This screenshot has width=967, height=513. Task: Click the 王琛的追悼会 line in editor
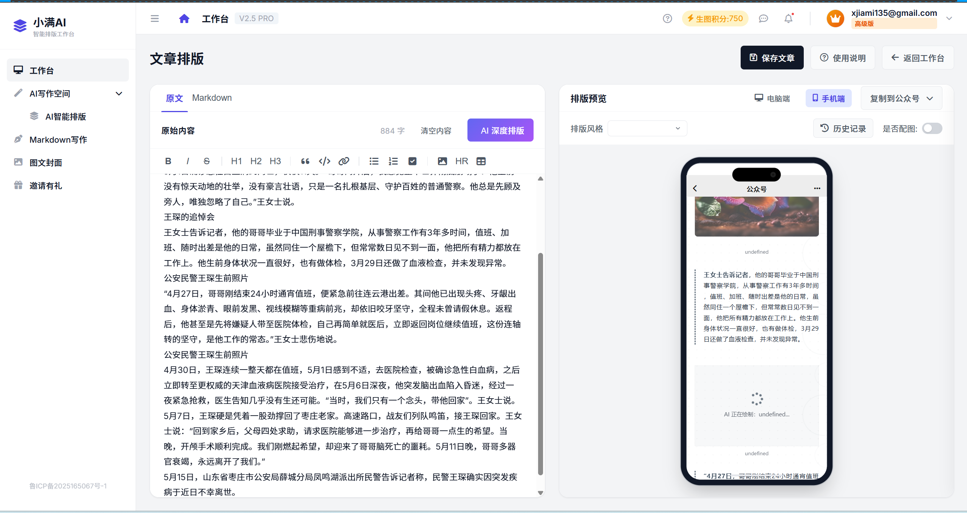pyautogui.click(x=189, y=217)
